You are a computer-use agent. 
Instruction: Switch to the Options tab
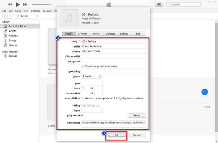point(110,34)
